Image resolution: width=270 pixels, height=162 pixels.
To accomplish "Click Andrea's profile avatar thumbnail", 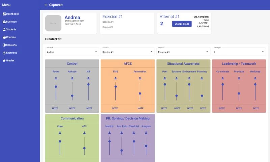I will [53, 23].
